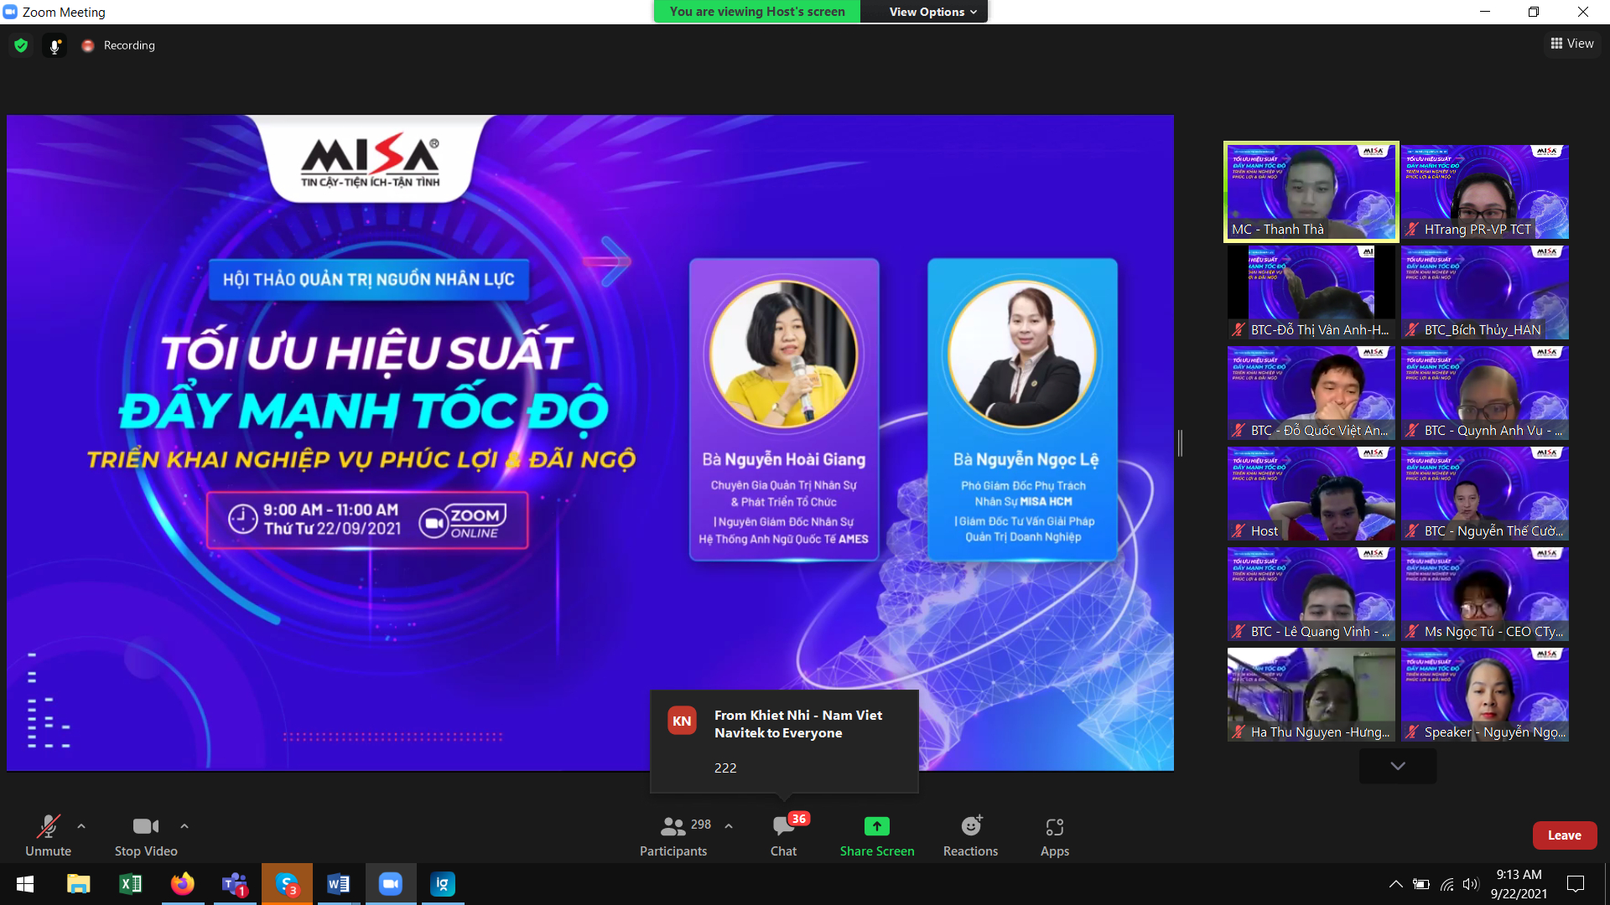Expand the Participants options arrow
The image size is (1610, 905).
click(x=729, y=826)
